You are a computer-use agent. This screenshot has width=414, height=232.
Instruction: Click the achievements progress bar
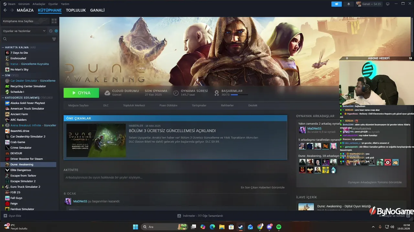pos(239,95)
